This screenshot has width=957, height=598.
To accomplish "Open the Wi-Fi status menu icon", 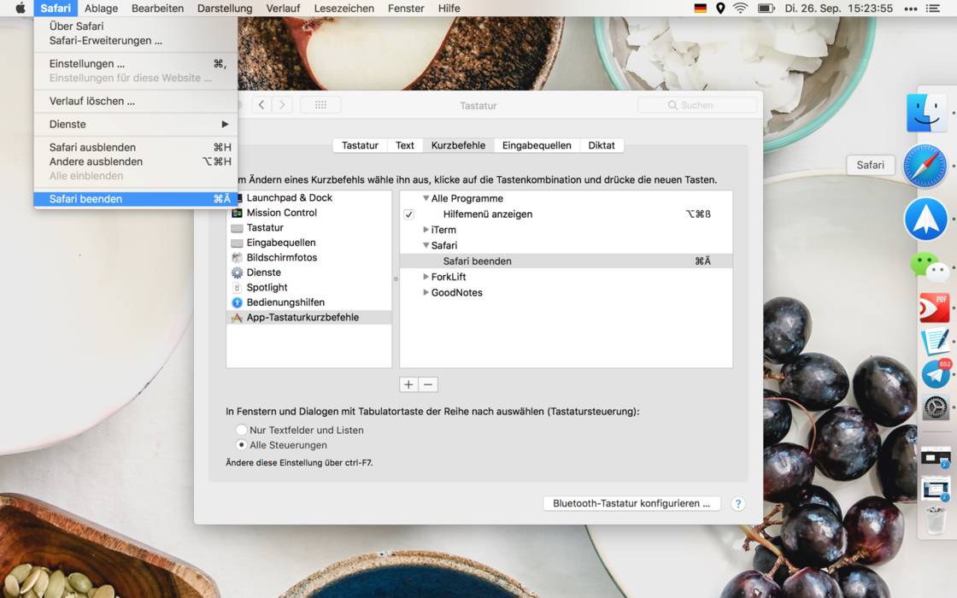I will point(740,9).
